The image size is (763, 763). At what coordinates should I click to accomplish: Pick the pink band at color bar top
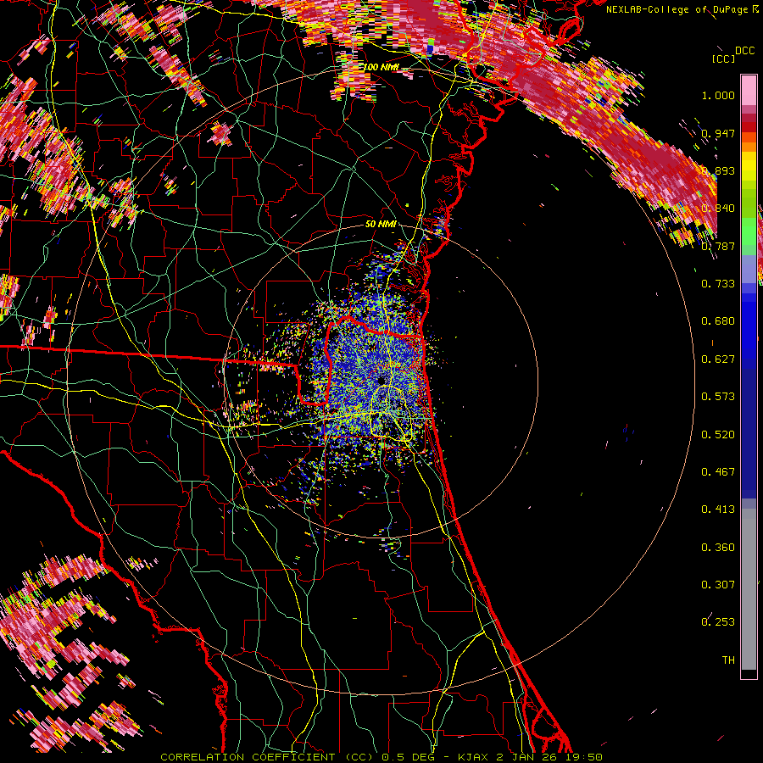click(749, 90)
